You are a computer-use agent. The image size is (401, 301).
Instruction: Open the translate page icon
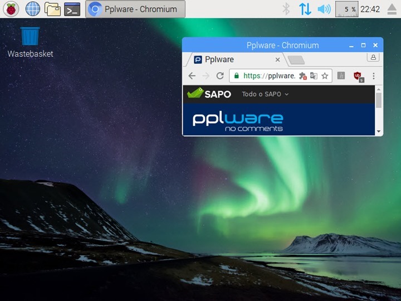tap(314, 76)
